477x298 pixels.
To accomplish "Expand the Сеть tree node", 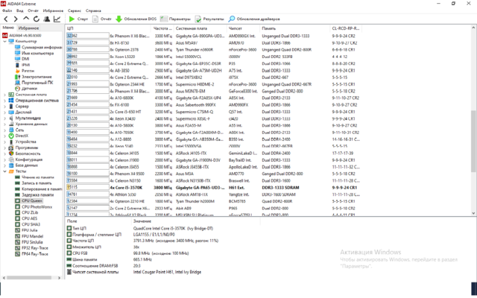I will click(5, 130).
